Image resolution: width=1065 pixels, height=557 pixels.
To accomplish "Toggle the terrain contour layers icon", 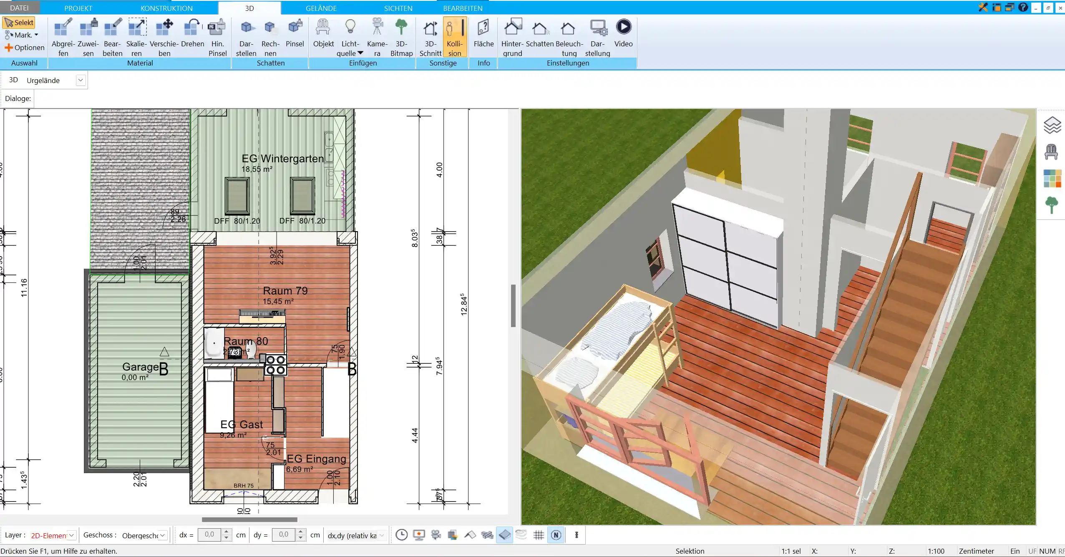I will point(521,535).
